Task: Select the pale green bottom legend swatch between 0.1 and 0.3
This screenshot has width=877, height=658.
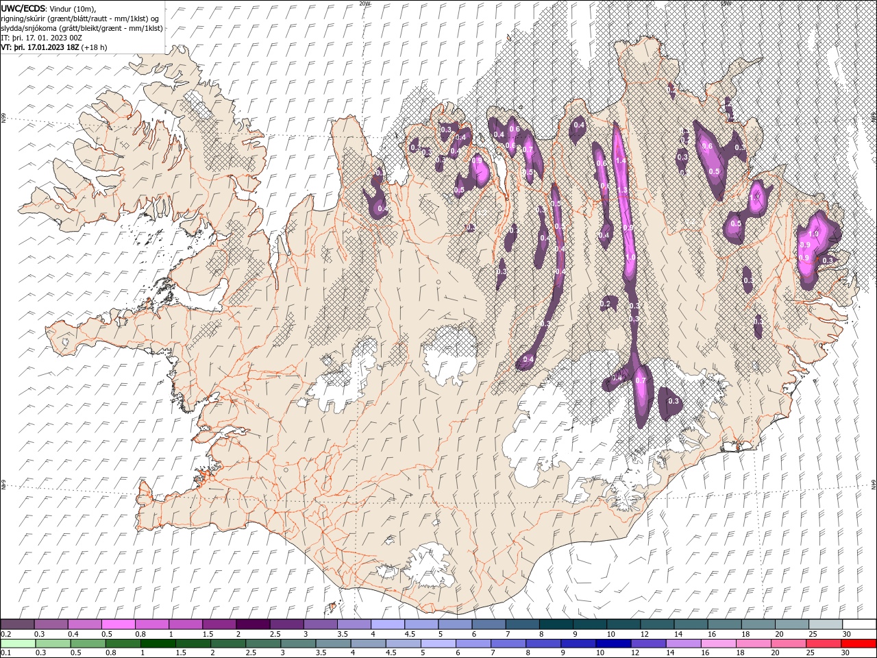Action: click(18, 644)
